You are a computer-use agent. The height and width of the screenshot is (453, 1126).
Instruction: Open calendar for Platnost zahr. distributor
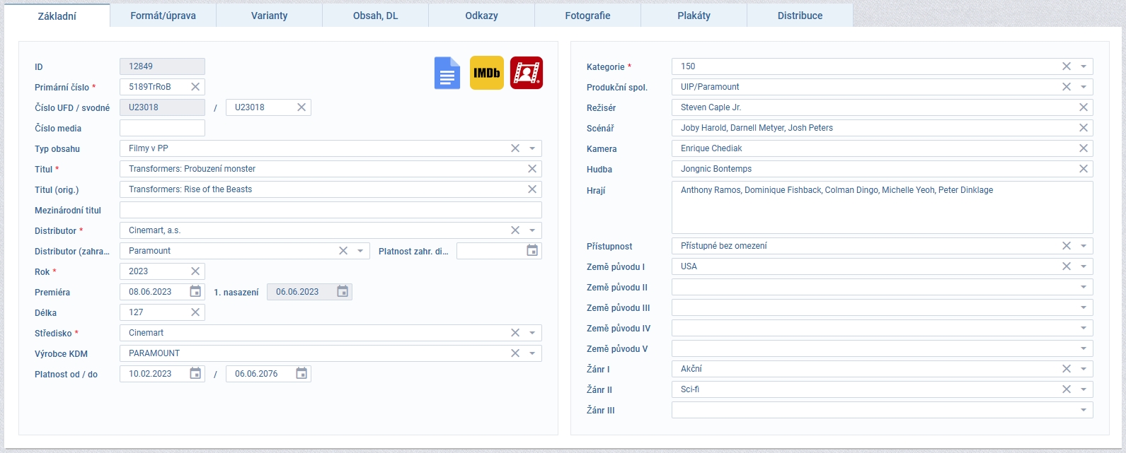point(532,251)
